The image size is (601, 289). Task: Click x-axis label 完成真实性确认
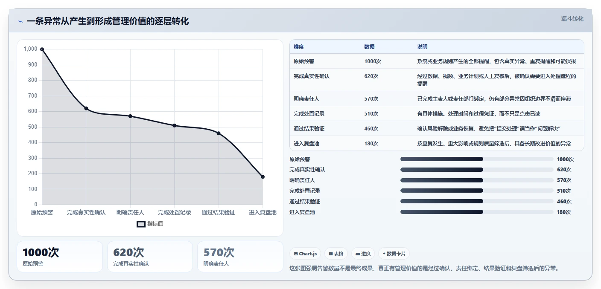pyautogui.click(x=86, y=212)
